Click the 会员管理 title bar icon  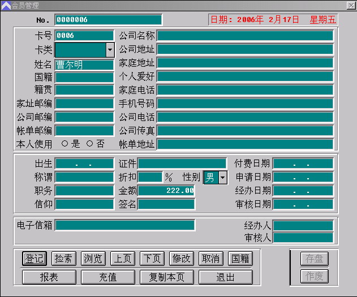(x=6, y=5)
